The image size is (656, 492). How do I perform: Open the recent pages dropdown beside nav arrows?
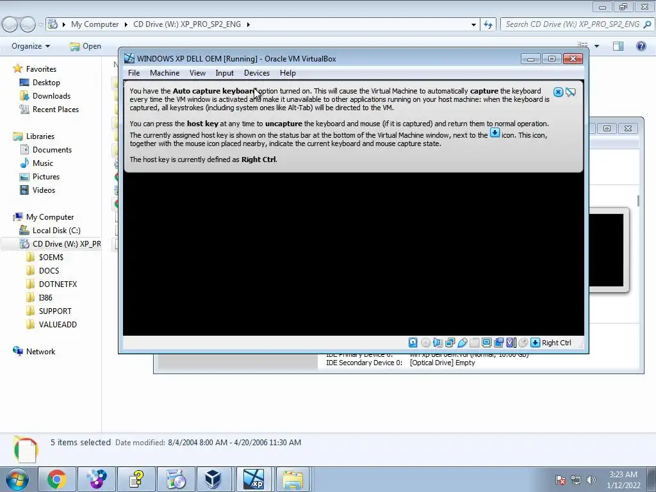[x=40, y=25]
